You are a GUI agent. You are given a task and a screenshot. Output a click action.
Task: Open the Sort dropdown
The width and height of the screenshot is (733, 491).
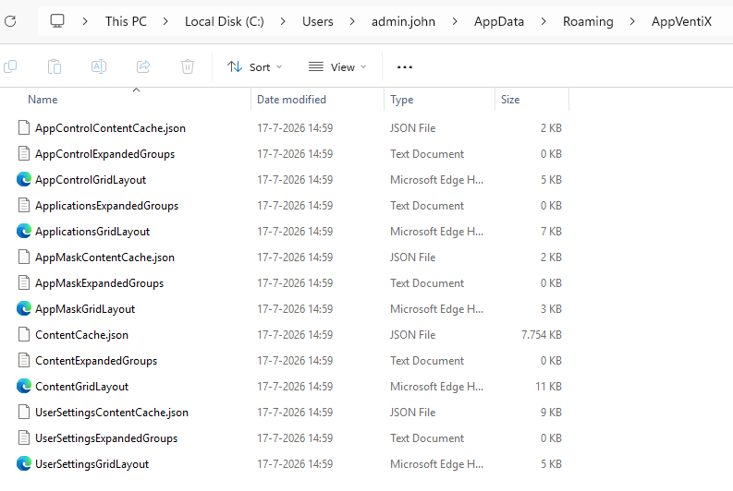coord(255,67)
